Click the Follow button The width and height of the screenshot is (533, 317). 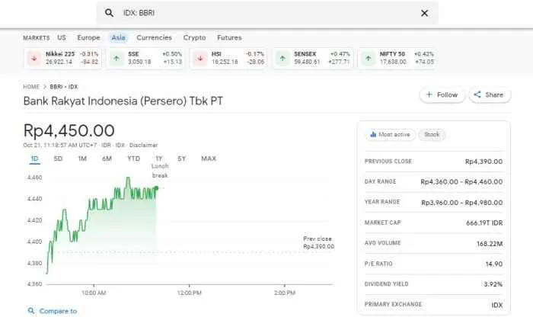coord(442,95)
